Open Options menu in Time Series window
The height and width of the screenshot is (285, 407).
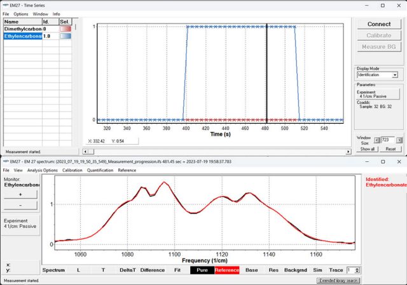[x=21, y=14]
